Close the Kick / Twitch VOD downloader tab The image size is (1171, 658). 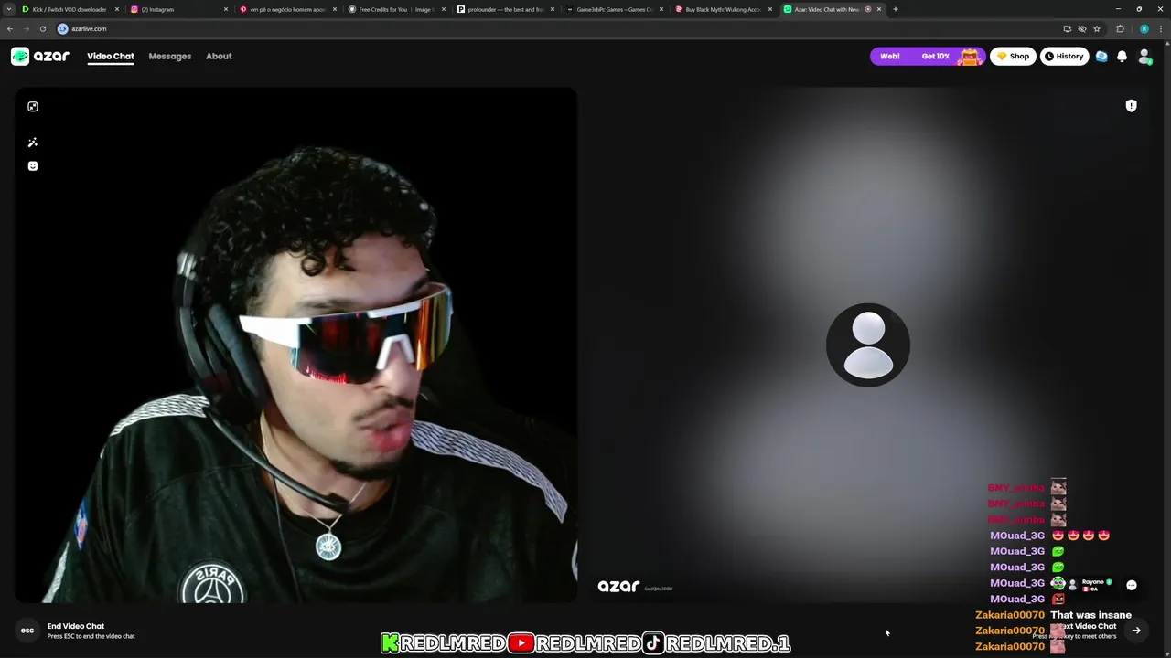pos(117,9)
